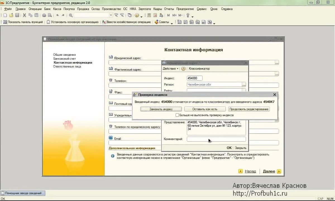Image resolution: width=335 pixels, height=201 pixels.
Task: Open the Сервис menu
Action: [x=202, y=9]
